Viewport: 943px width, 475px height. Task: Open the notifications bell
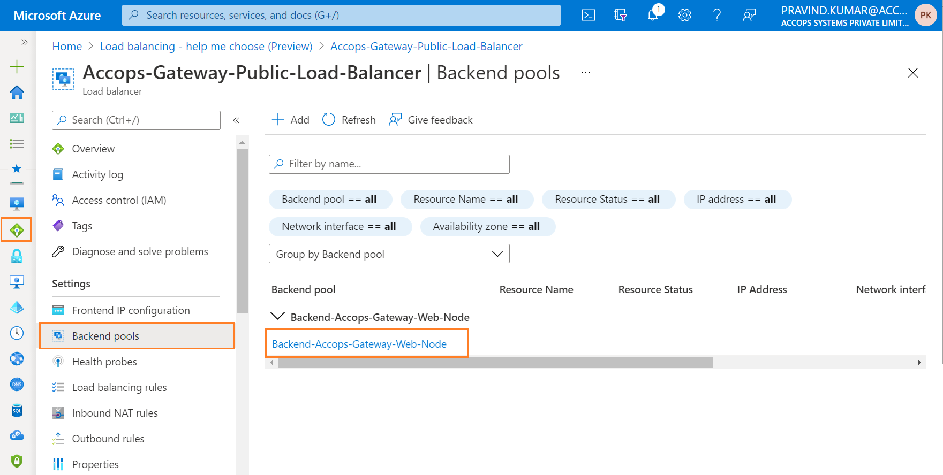[x=653, y=15]
